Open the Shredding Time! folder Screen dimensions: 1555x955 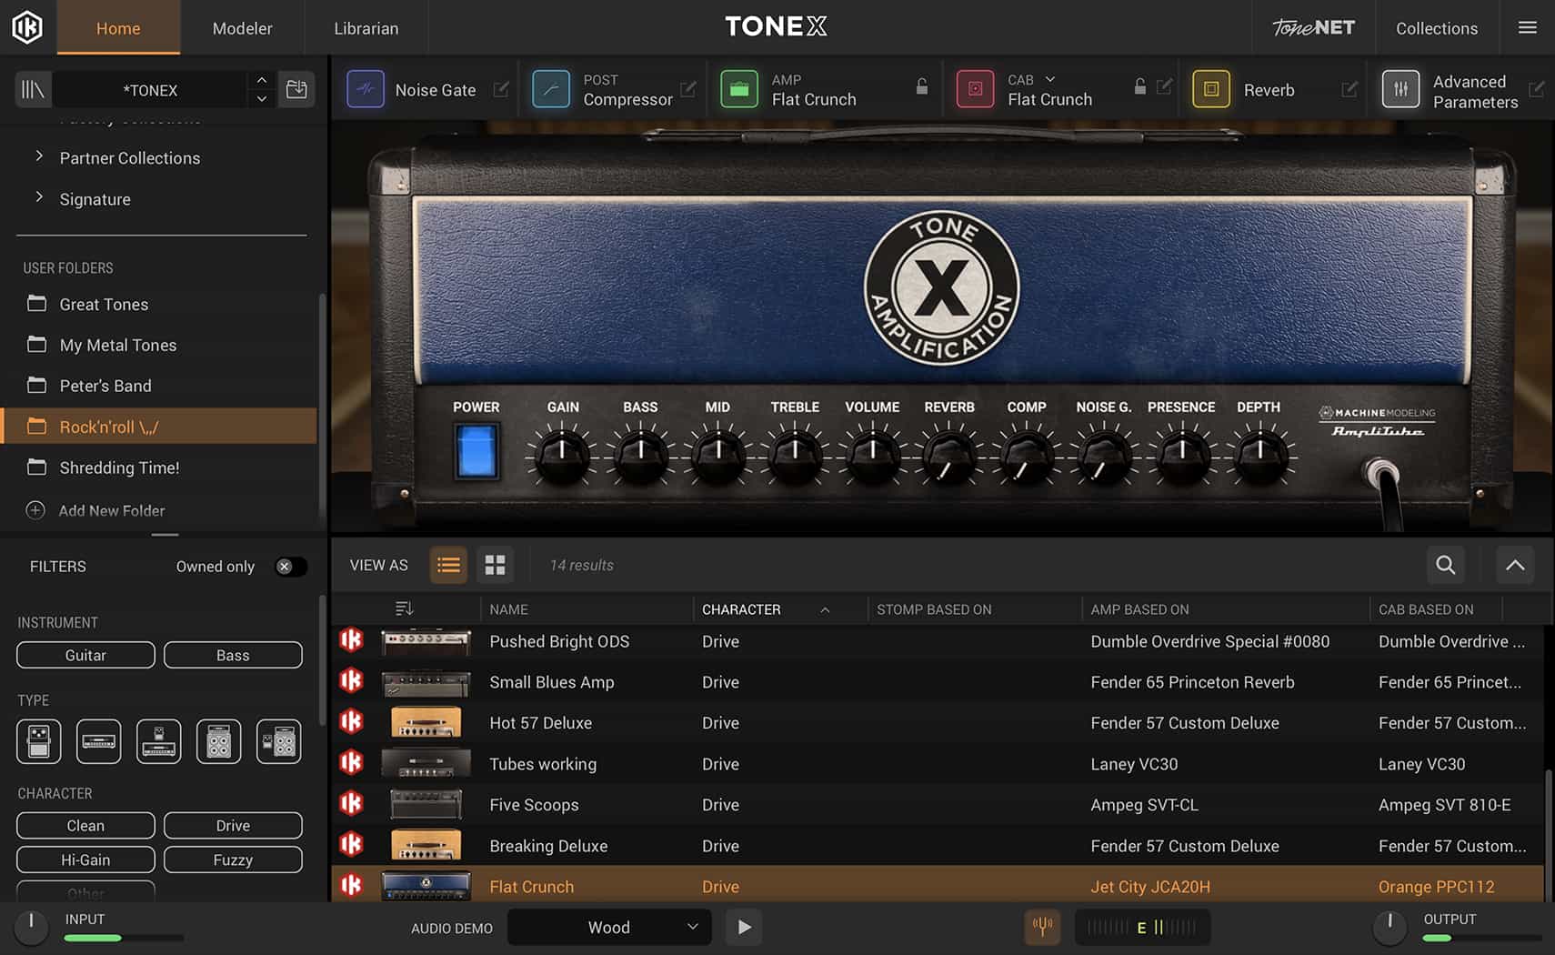click(159, 467)
